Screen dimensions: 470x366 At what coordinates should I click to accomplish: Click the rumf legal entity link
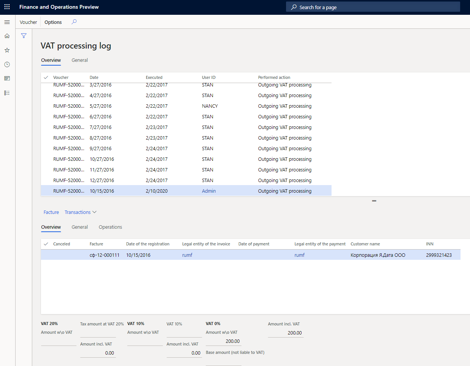(x=187, y=255)
